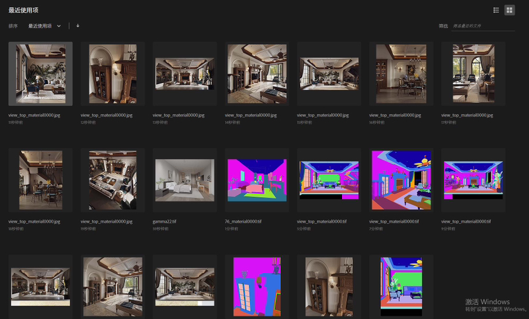Open the material ID render from 7分钟前
Viewport: 529px width, 319px height.
coord(401,180)
